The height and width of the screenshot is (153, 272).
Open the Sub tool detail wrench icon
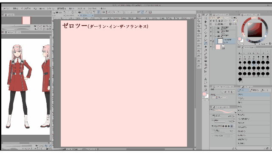236,148
